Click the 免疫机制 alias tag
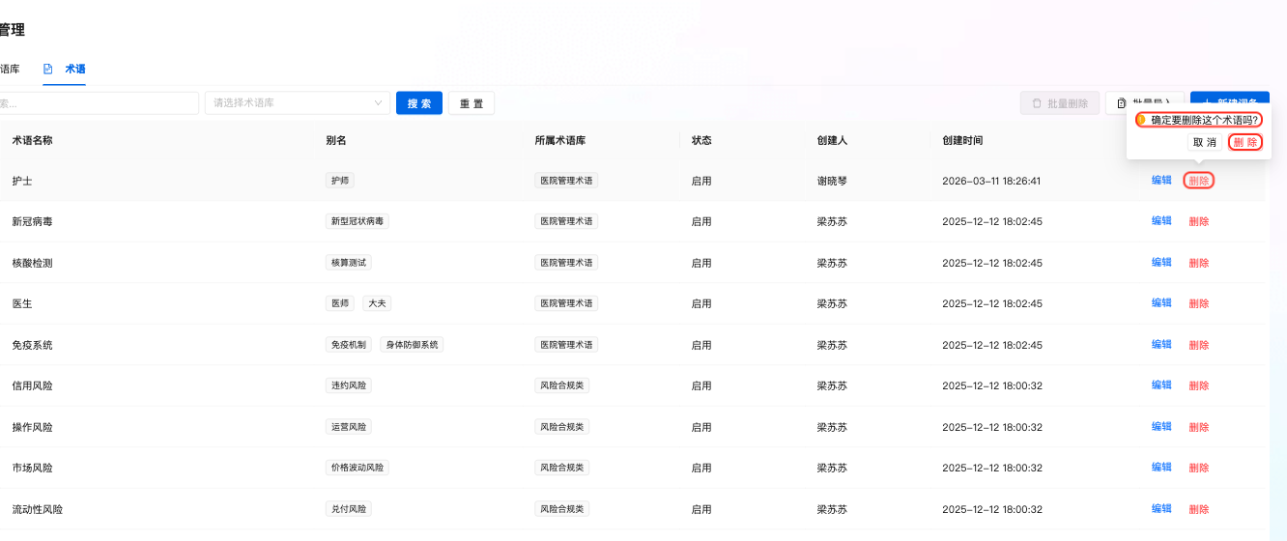The width and height of the screenshot is (1287, 541). pyautogui.click(x=349, y=345)
